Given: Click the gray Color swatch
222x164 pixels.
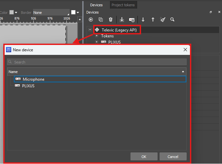Looking at the screenshot, I should pos(12,13).
